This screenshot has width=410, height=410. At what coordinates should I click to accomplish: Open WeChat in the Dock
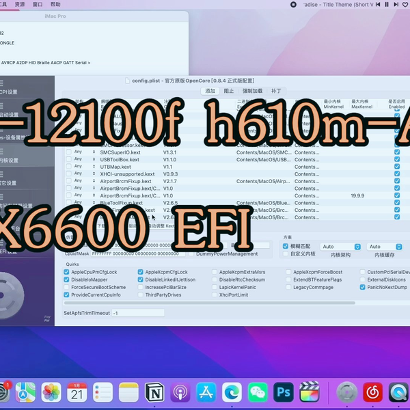pyautogui.click(x=258, y=392)
